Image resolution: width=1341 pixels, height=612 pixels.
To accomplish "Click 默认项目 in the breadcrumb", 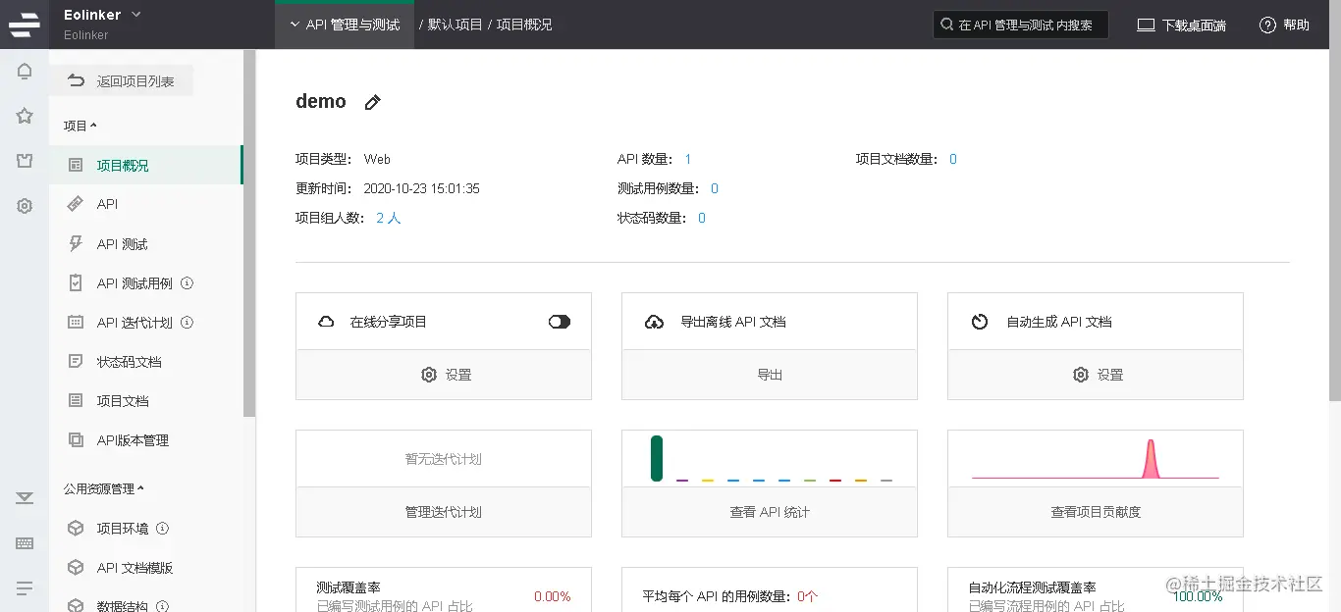I will point(456,25).
